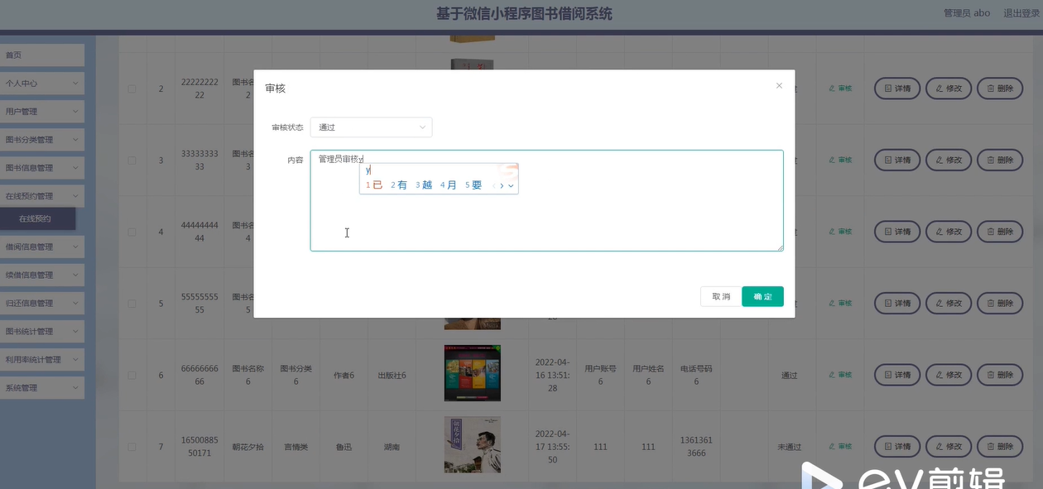1043x489 pixels.
Task: Delete row 4 with 删除
Action: [x=1000, y=232]
